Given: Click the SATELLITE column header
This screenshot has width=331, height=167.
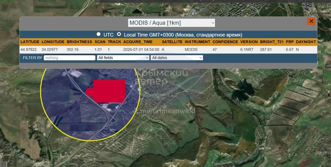Looking at the screenshot, I should [172, 42].
